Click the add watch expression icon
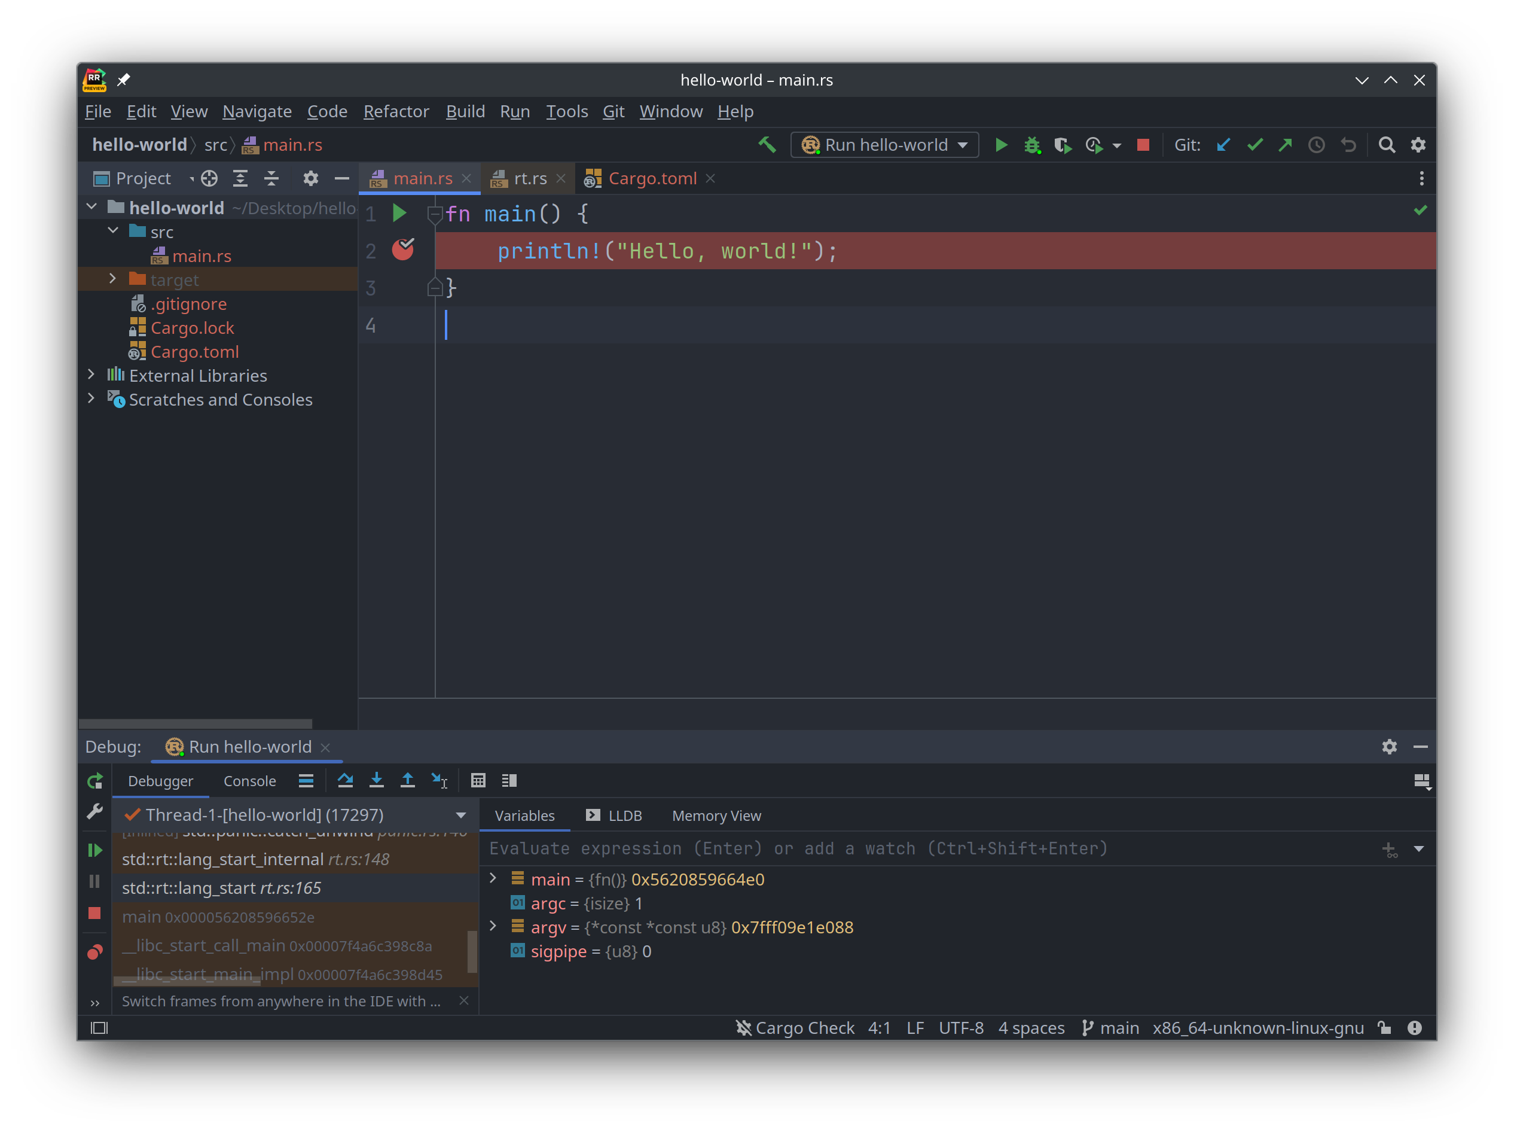The width and height of the screenshot is (1514, 1132). [x=1389, y=848]
